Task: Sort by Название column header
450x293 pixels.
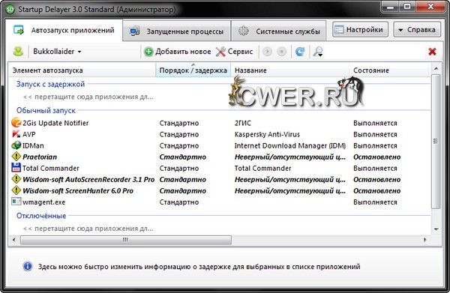Action: pos(289,70)
